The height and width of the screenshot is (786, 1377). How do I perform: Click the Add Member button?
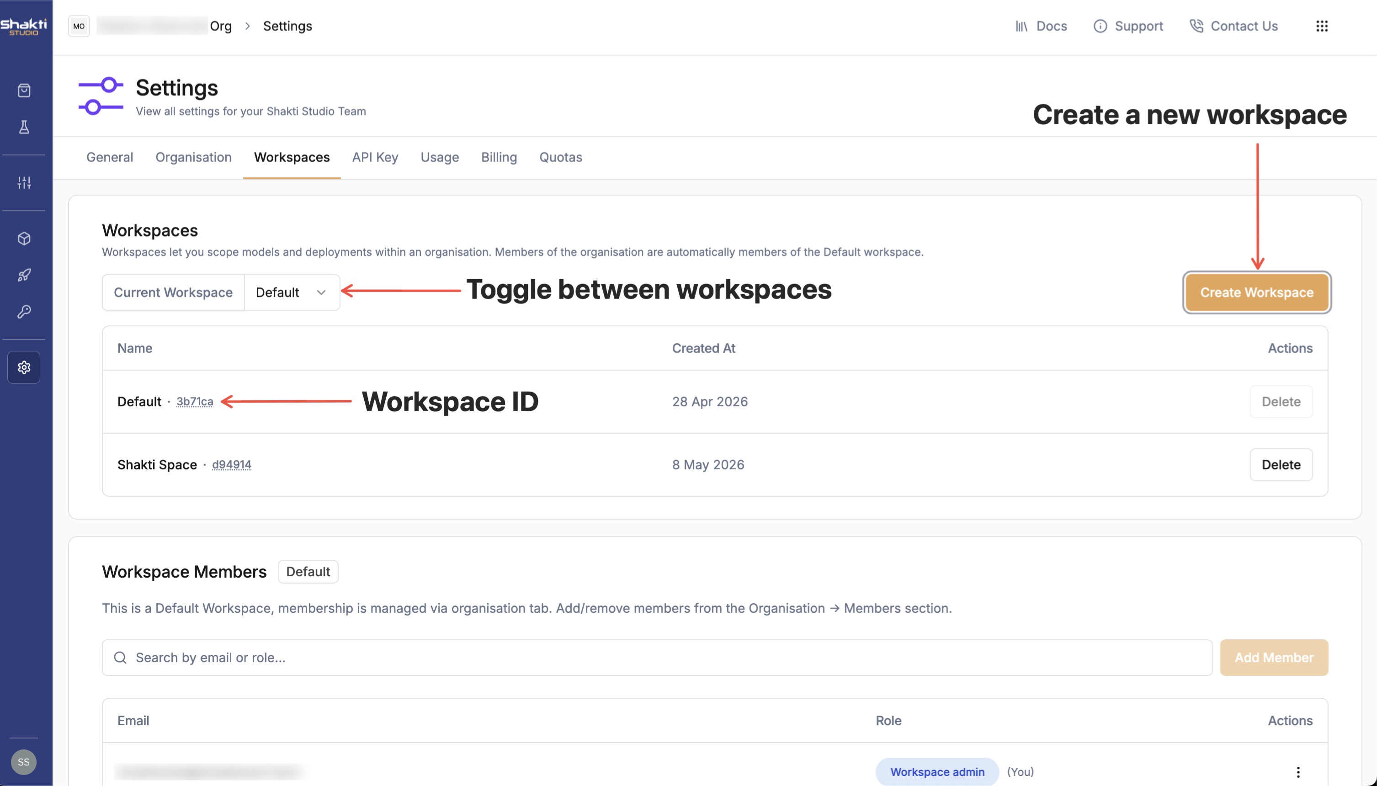(x=1274, y=658)
